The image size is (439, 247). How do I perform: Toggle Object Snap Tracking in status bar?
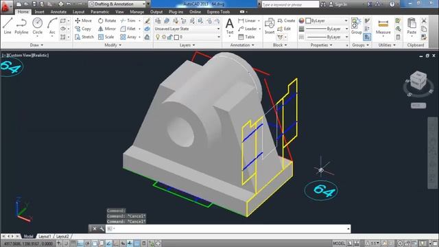coord(108,244)
